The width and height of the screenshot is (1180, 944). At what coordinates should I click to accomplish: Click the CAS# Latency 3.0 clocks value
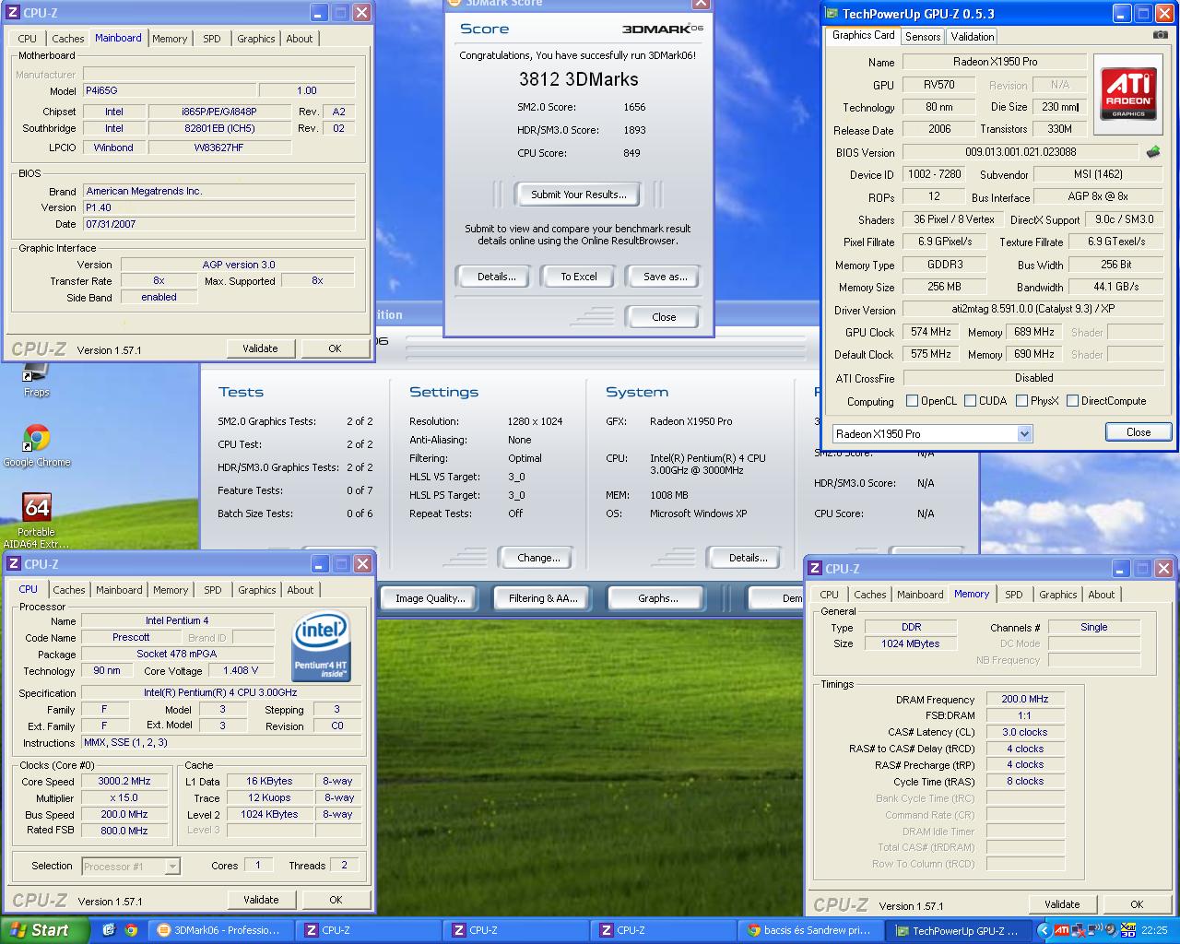(x=1025, y=732)
